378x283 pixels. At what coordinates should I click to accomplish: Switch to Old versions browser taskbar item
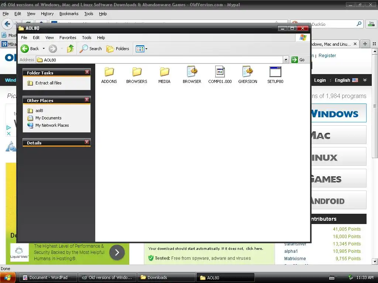[107, 277]
